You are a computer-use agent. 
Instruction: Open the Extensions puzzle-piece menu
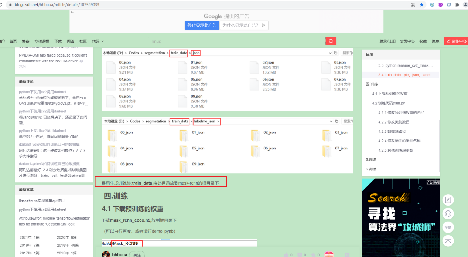click(x=457, y=5)
